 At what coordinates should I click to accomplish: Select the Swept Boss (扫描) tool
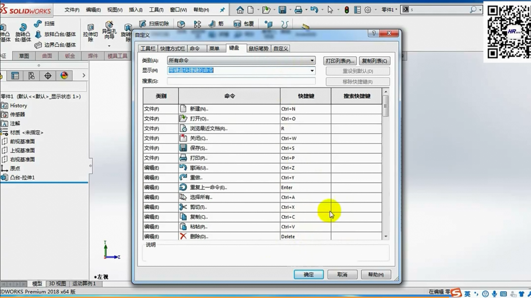pyautogui.click(x=45, y=24)
